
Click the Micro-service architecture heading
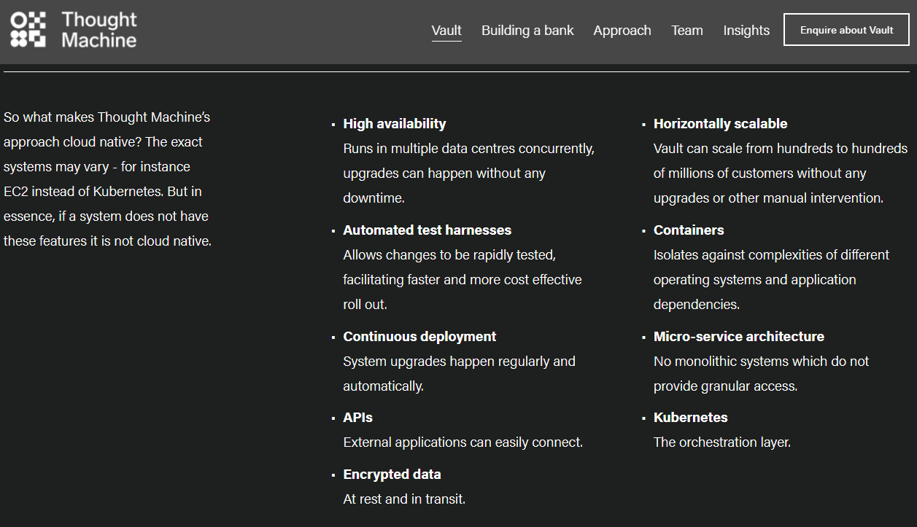pyautogui.click(x=739, y=337)
